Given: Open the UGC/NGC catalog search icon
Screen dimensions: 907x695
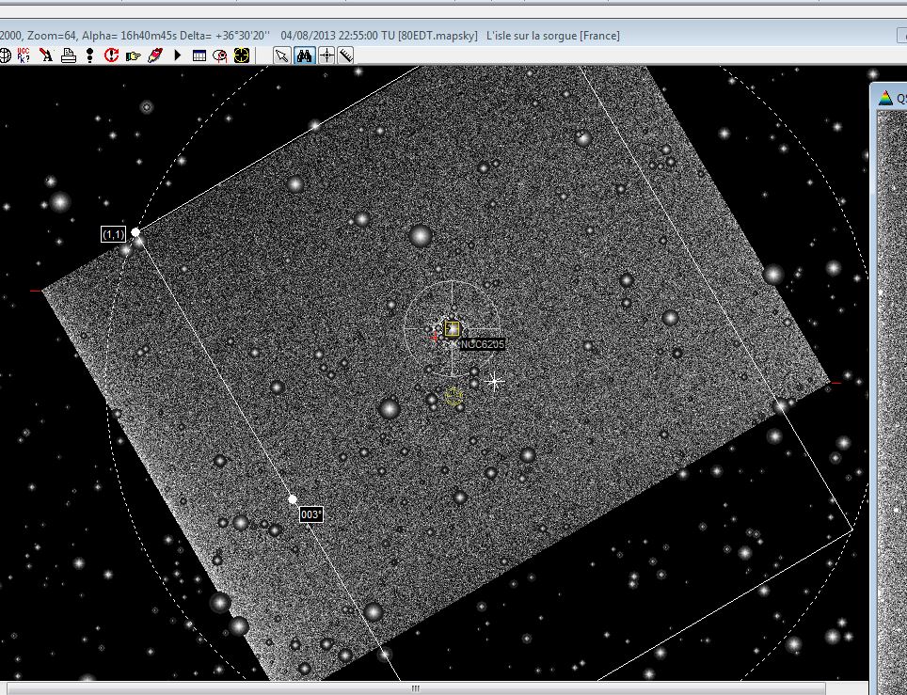Looking at the screenshot, I should point(24,55).
